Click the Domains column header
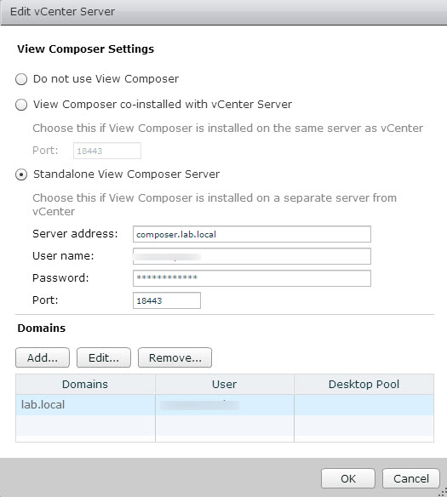Screen dimensions: 447x497 tap(85, 384)
